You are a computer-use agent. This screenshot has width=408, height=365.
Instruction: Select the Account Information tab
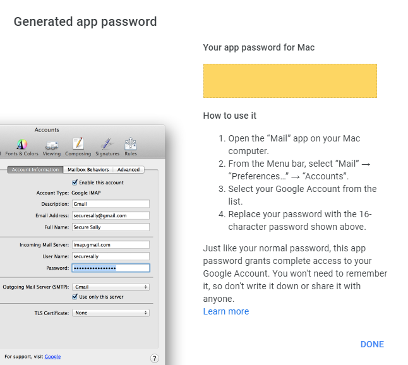click(x=36, y=170)
